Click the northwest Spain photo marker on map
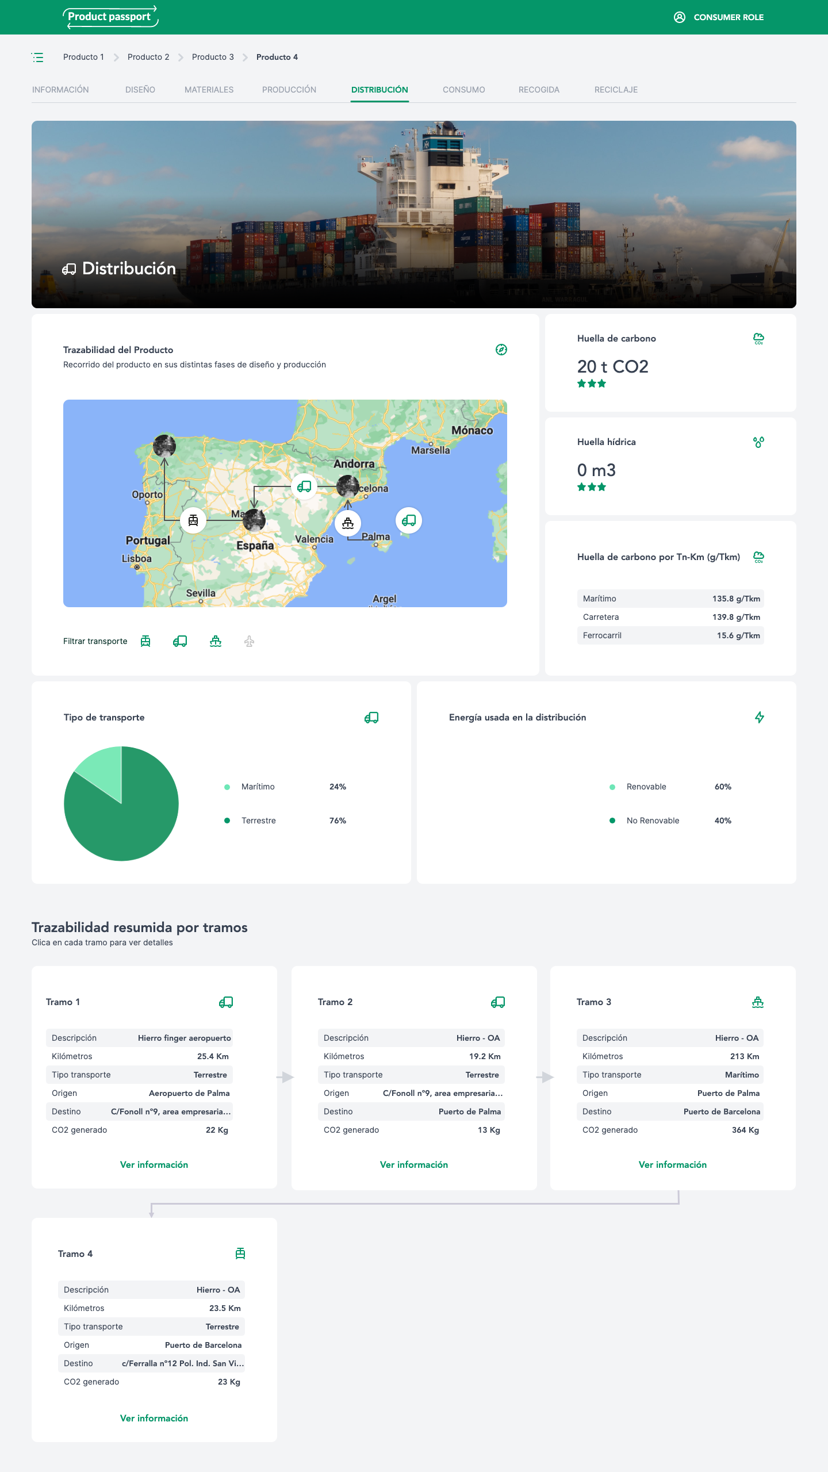This screenshot has width=828, height=1472. (164, 446)
